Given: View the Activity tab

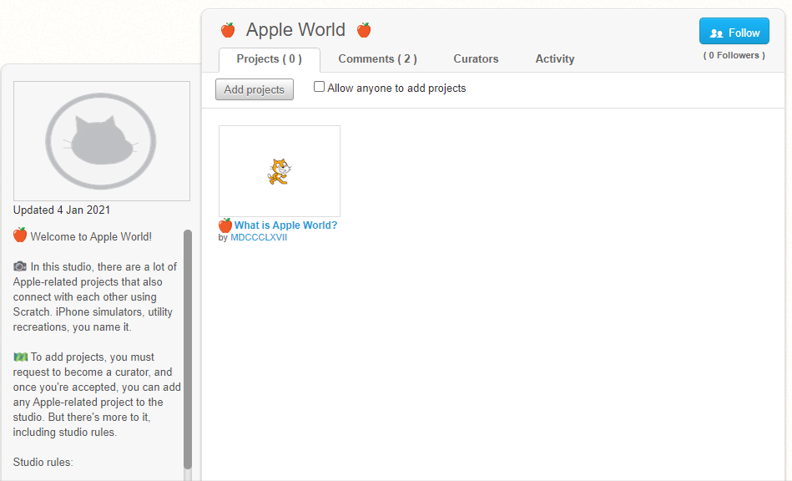Looking at the screenshot, I should (555, 59).
